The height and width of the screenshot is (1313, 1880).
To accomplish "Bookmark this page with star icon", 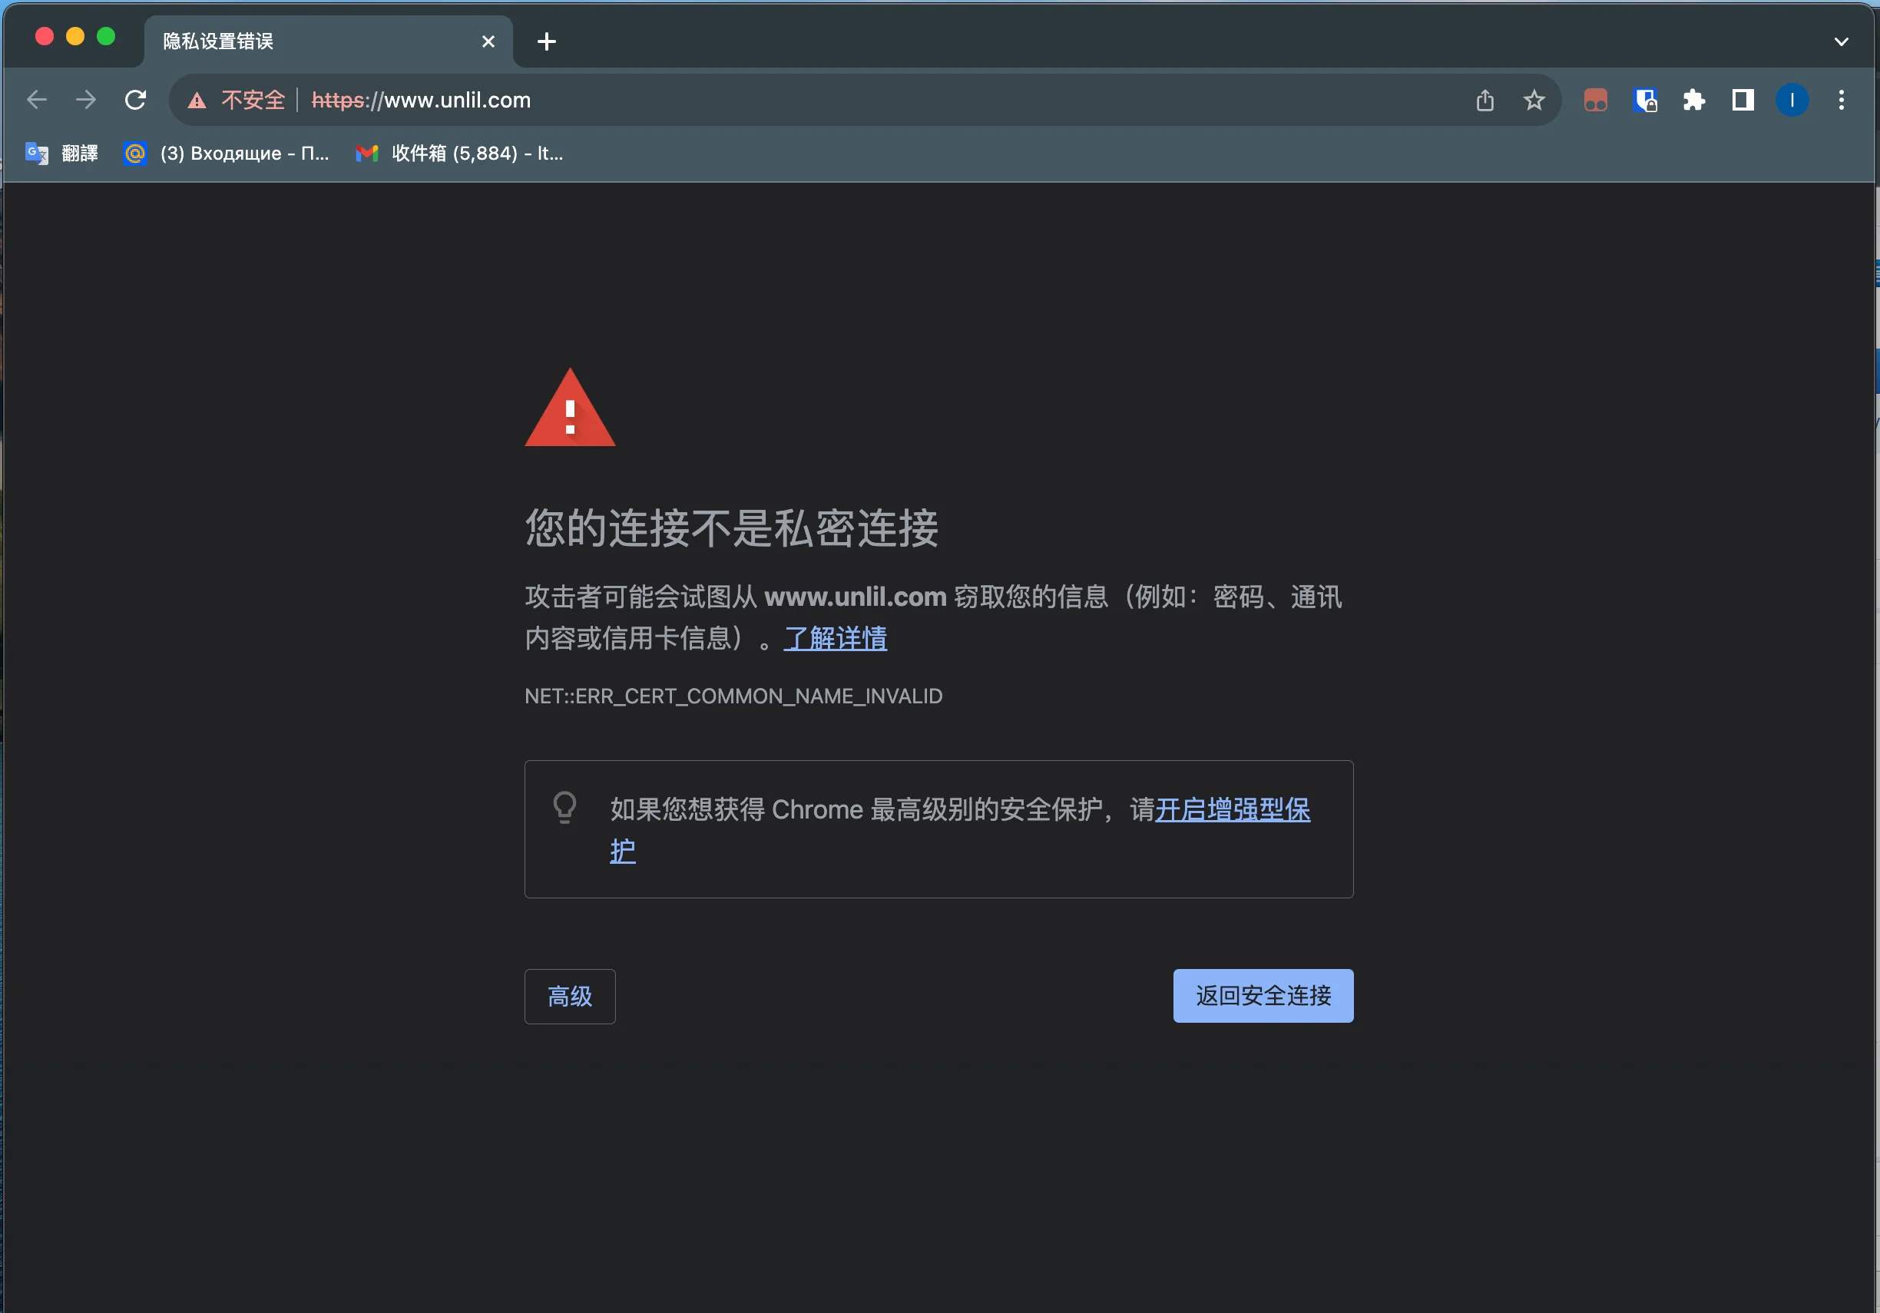I will 1534,100.
